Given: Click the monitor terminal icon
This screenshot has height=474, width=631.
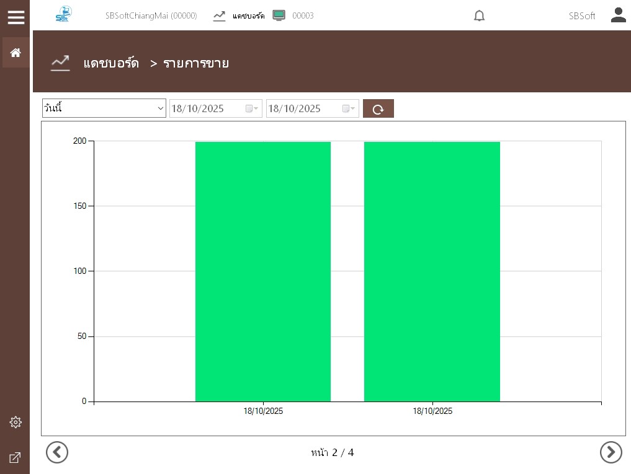Looking at the screenshot, I should pyautogui.click(x=279, y=15).
